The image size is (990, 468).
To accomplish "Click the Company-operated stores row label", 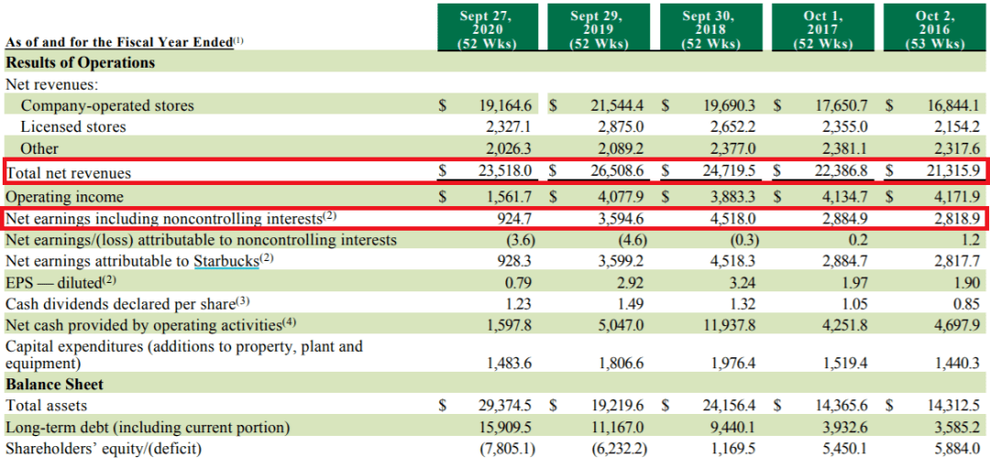I will 107,105.
